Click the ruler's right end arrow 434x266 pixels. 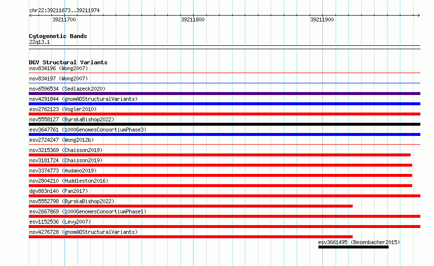coord(419,16)
